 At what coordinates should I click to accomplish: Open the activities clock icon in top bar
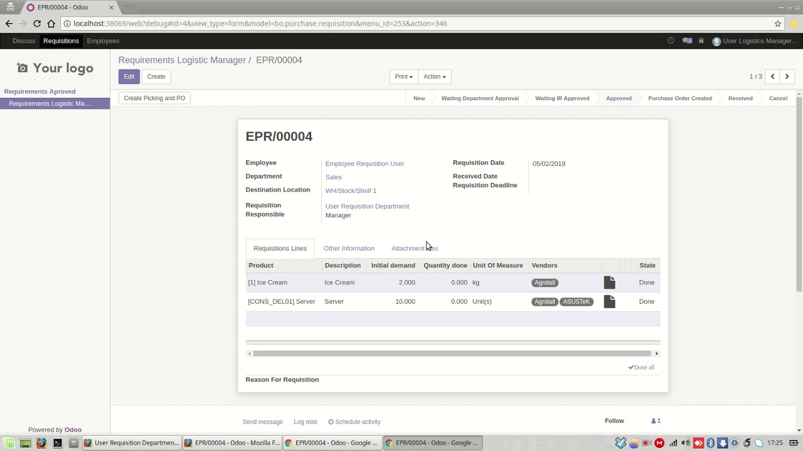click(671, 41)
